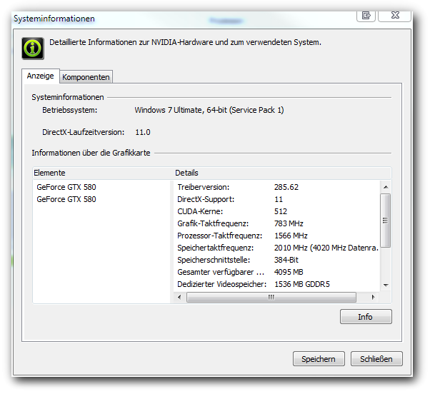The image size is (430, 394).
Task: Click the Info button
Action: [x=366, y=317]
